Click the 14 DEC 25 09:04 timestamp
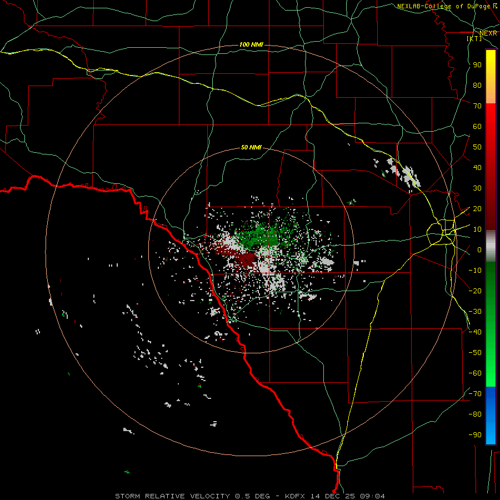The width and height of the screenshot is (500, 500). pyautogui.click(x=348, y=496)
